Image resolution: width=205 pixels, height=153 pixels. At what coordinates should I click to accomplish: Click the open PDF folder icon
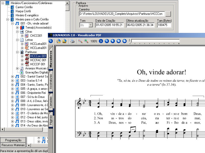click(65, 41)
